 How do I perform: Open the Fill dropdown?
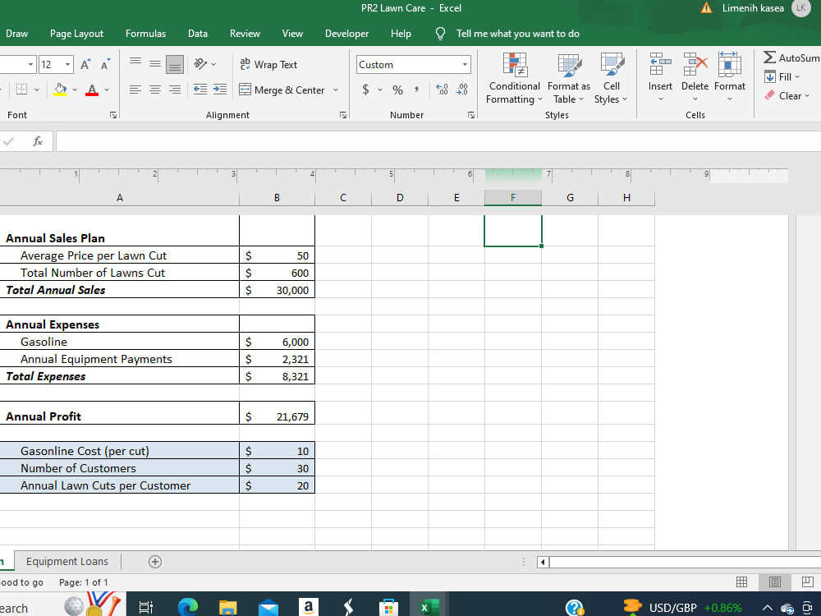(x=782, y=77)
